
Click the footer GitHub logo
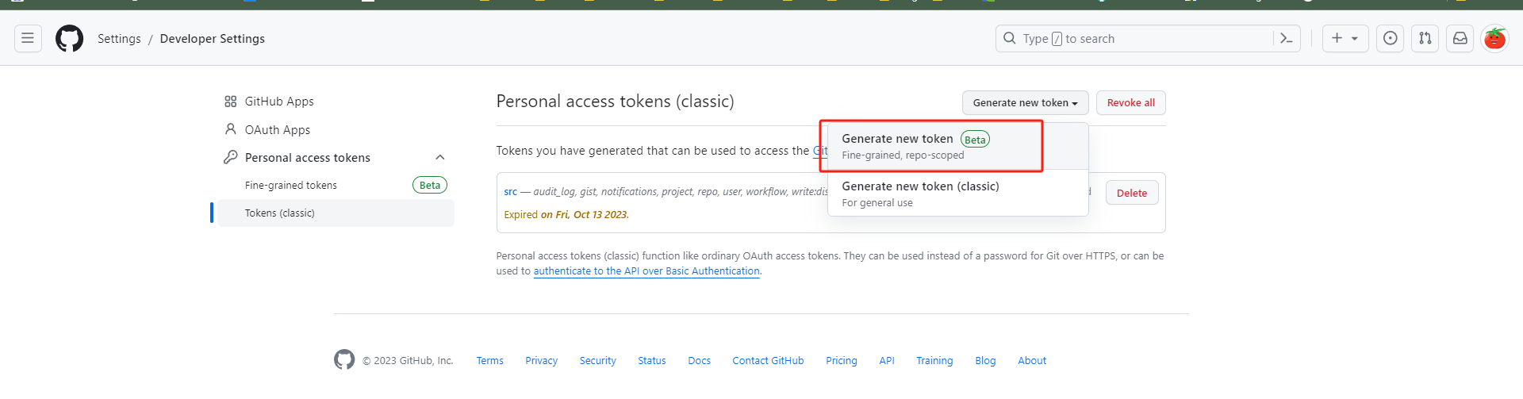(x=344, y=360)
